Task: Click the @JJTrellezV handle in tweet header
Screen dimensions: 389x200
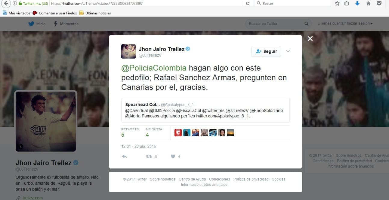Action: [150, 56]
